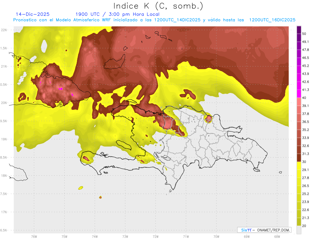Click the '39.1' color scale value
Screen dimensions: 311x240
tap(305, 106)
